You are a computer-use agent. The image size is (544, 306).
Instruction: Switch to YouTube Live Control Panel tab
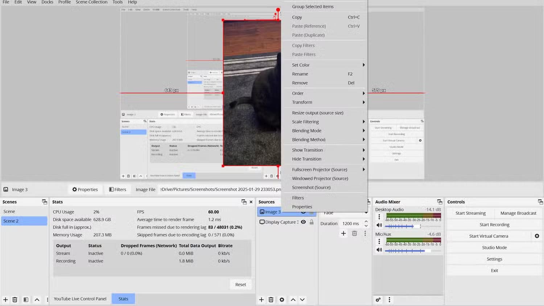(80, 299)
